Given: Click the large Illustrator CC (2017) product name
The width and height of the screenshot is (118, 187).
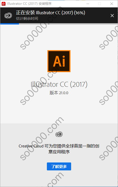Looking at the screenshot, I should [x=59, y=84].
